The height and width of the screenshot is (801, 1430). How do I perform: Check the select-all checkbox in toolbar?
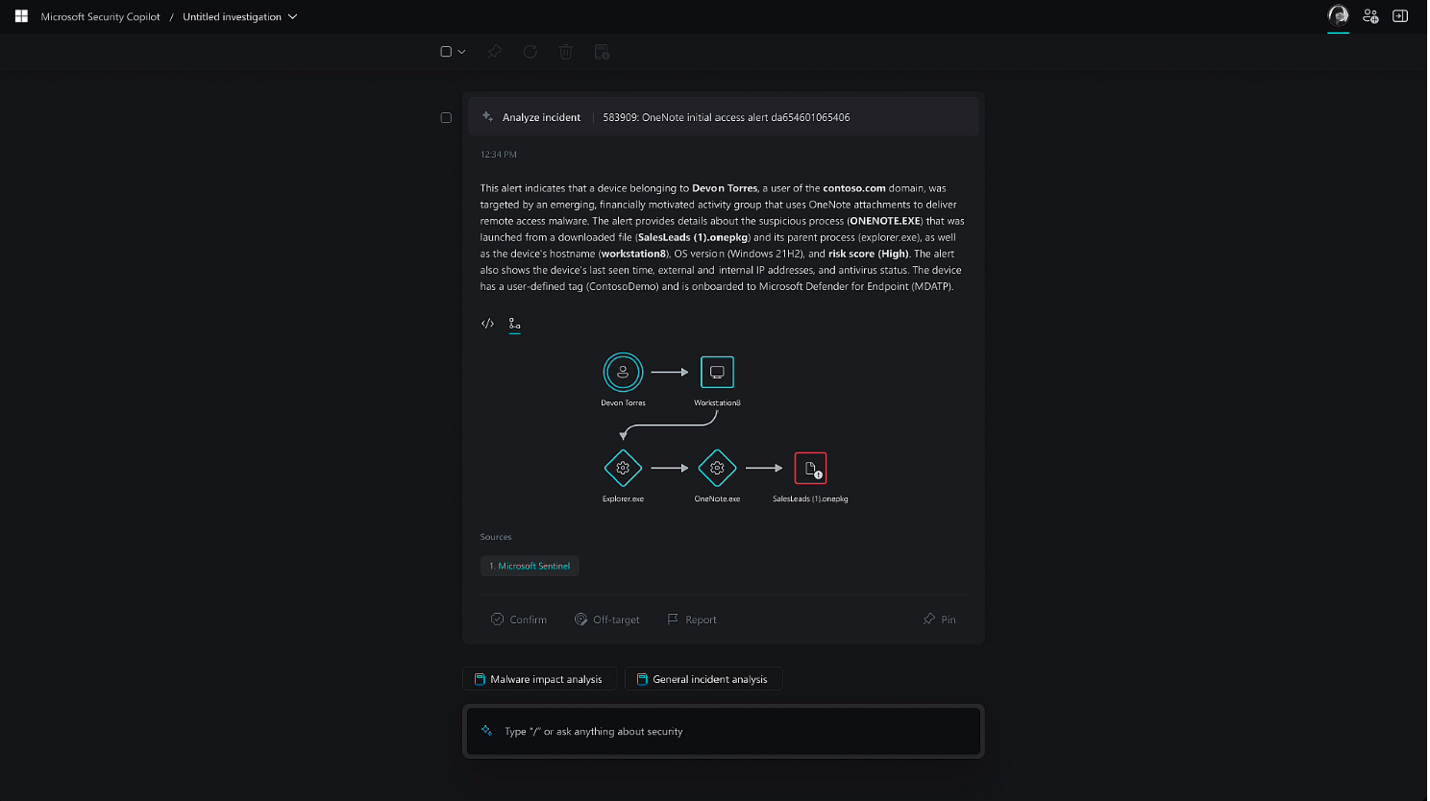click(x=446, y=52)
